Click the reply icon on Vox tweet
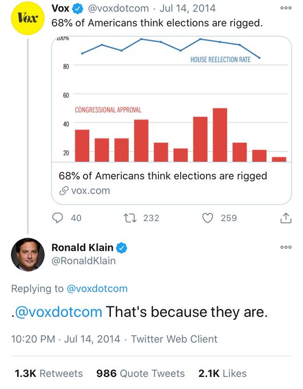 [58, 218]
